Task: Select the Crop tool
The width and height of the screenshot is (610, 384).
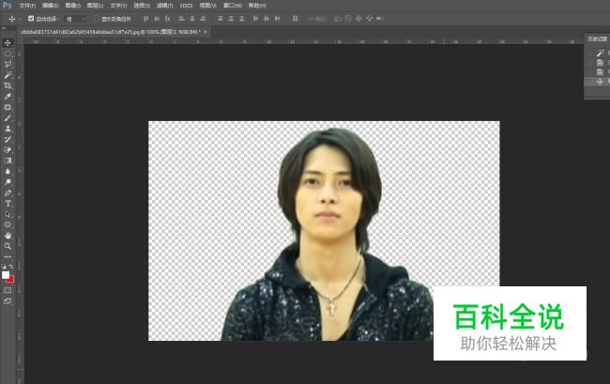Action: [8, 85]
